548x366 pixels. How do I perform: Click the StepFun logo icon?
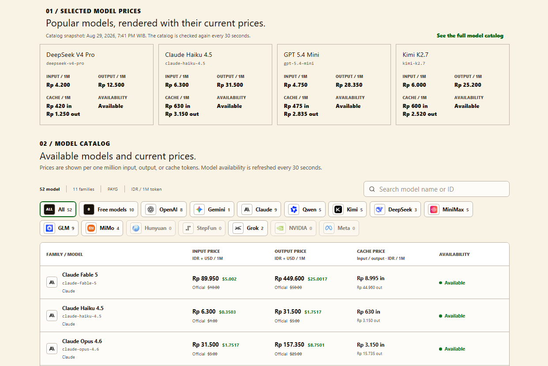click(x=188, y=228)
